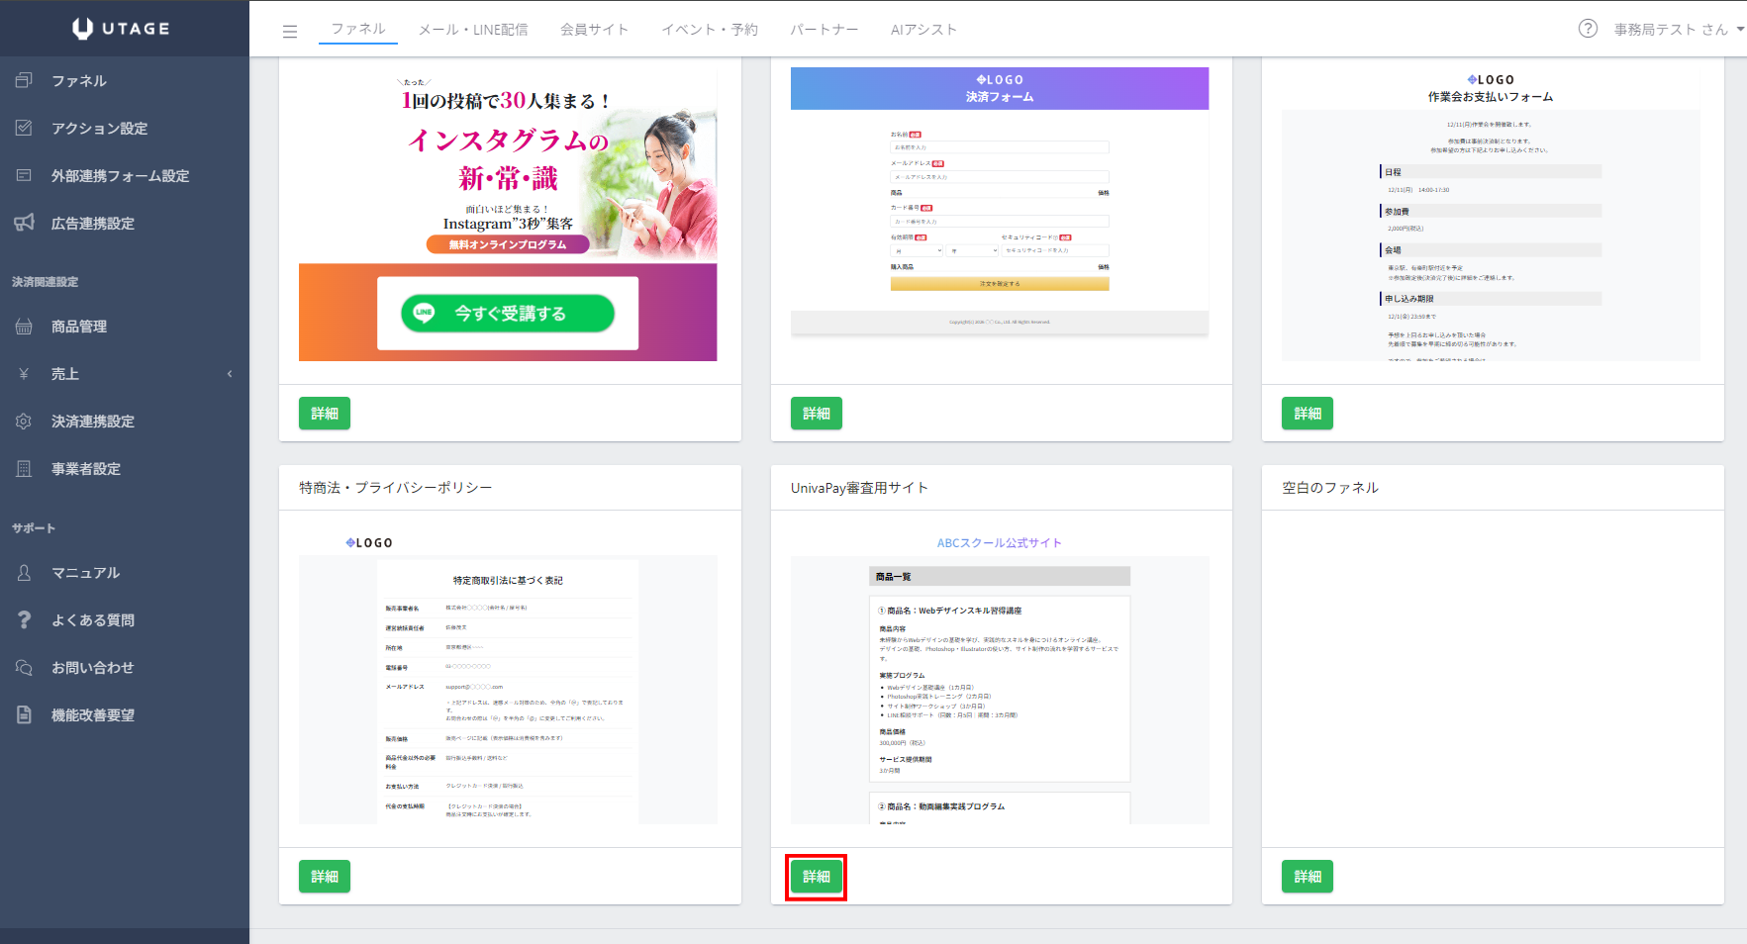Image resolution: width=1747 pixels, height=944 pixels.
Task: Click 詳細 button for UnivaPay審査用サイト
Action: pos(816,877)
